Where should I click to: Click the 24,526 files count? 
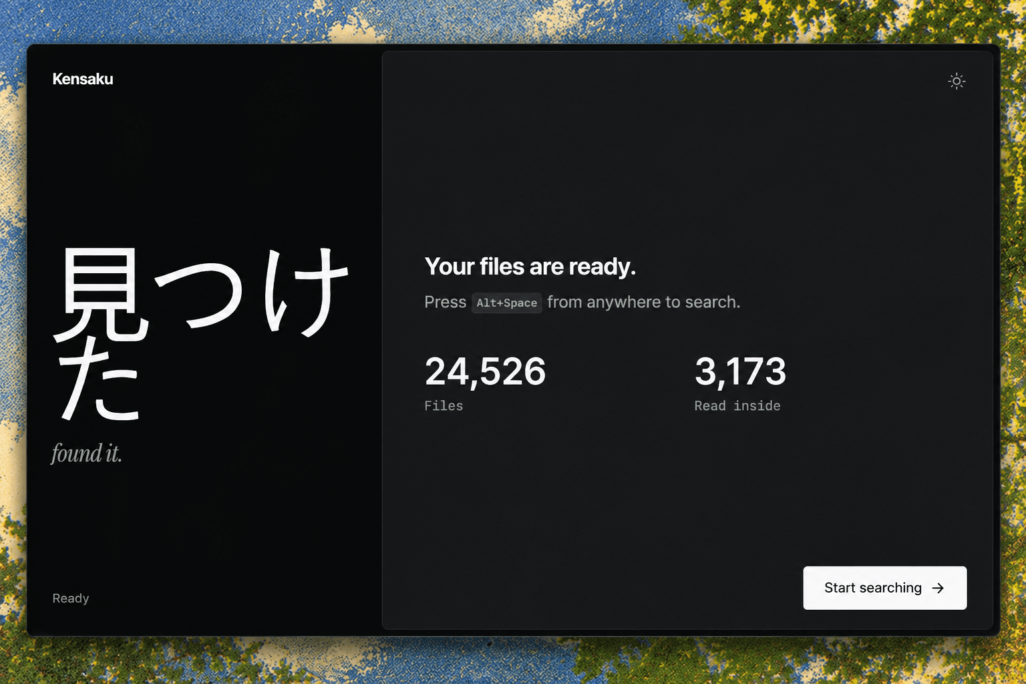(486, 371)
